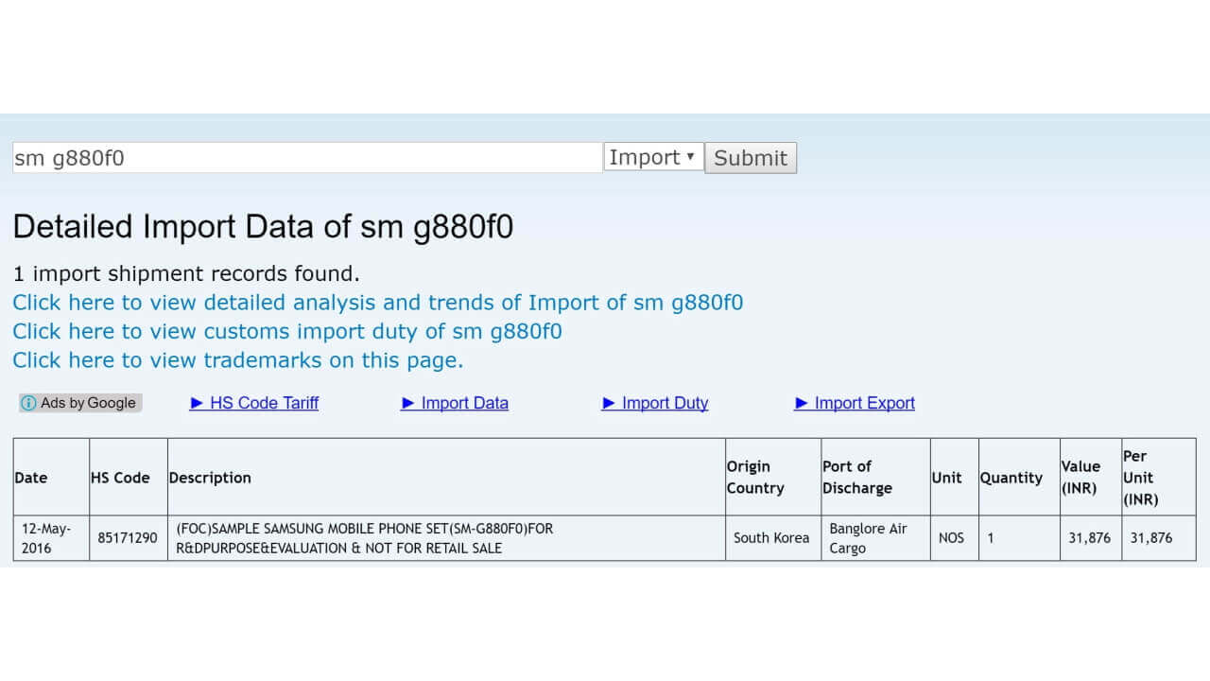The width and height of the screenshot is (1210, 681).
Task: Open customs import duty of sm g880f0
Action: pos(287,331)
